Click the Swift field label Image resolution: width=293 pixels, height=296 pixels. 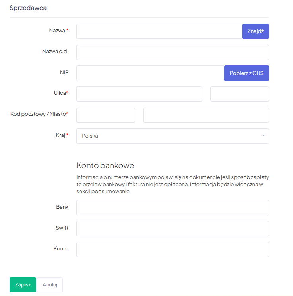point(62,228)
